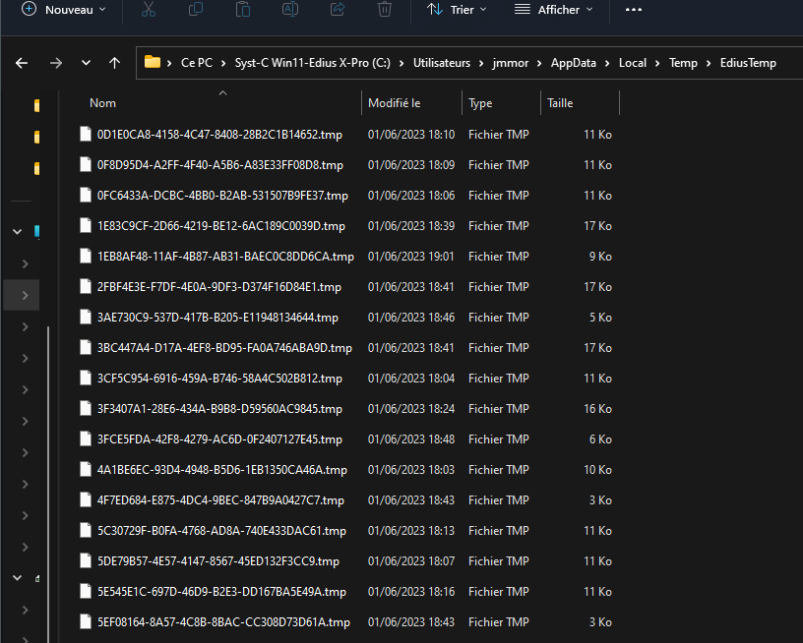Select file 3F3407A1-28E6-434A-B9B8-D59560AC9845.tmp

pos(219,409)
